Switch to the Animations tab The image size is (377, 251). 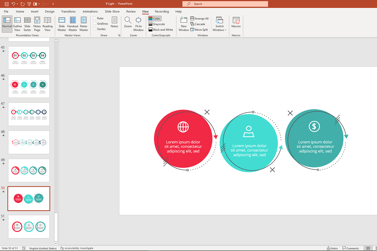[90, 12]
